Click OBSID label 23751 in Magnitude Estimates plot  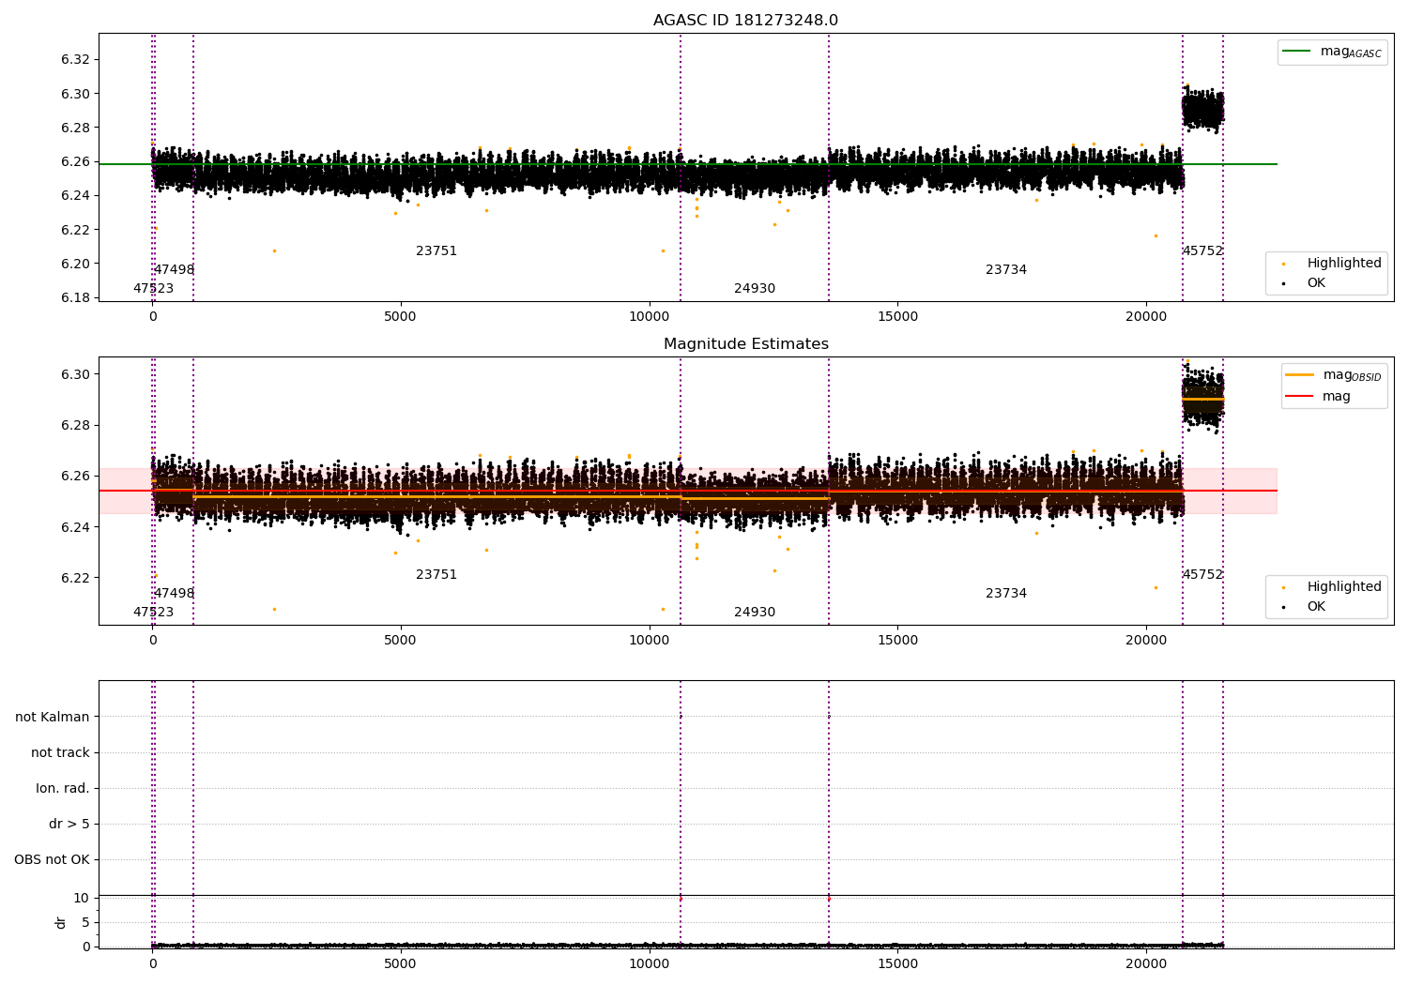pos(436,574)
